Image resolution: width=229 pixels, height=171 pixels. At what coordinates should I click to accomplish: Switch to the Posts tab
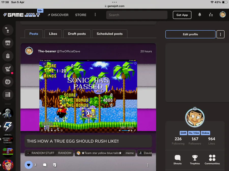34,34
